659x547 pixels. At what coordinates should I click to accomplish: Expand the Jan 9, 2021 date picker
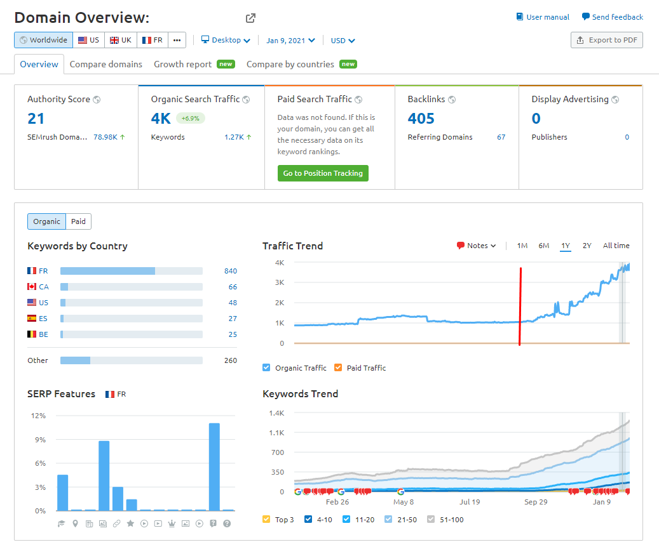290,40
